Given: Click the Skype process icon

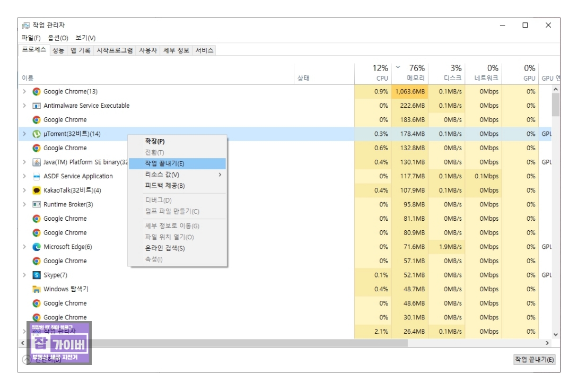Looking at the screenshot, I should (x=37, y=275).
